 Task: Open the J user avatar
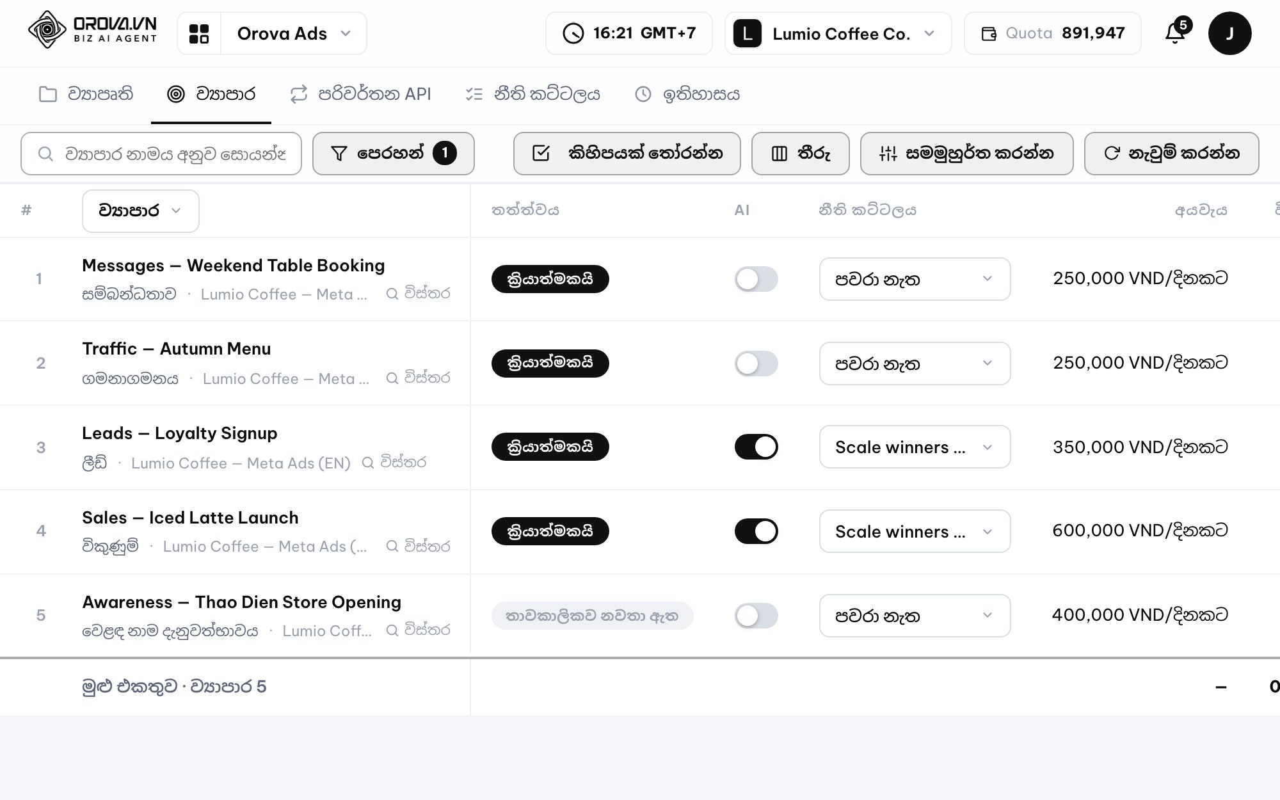(x=1229, y=33)
